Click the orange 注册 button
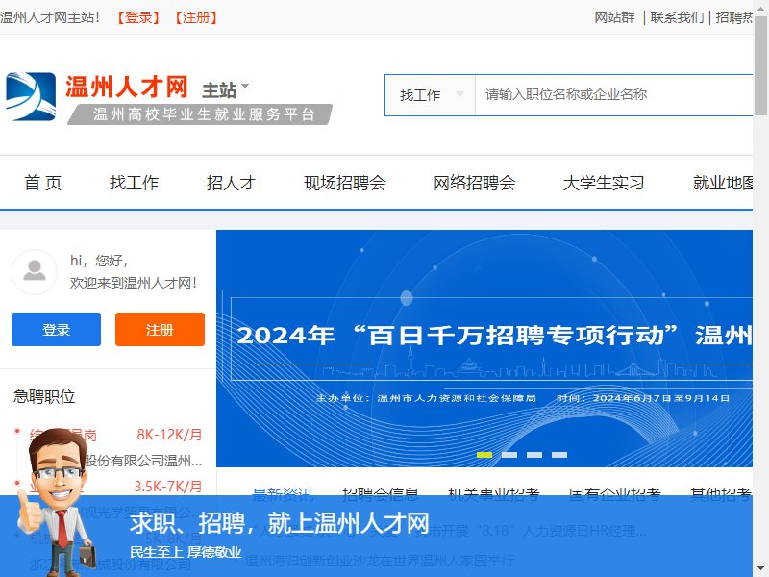Image resolution: width=769 pixels, height=577 pixels. [160, 329]
